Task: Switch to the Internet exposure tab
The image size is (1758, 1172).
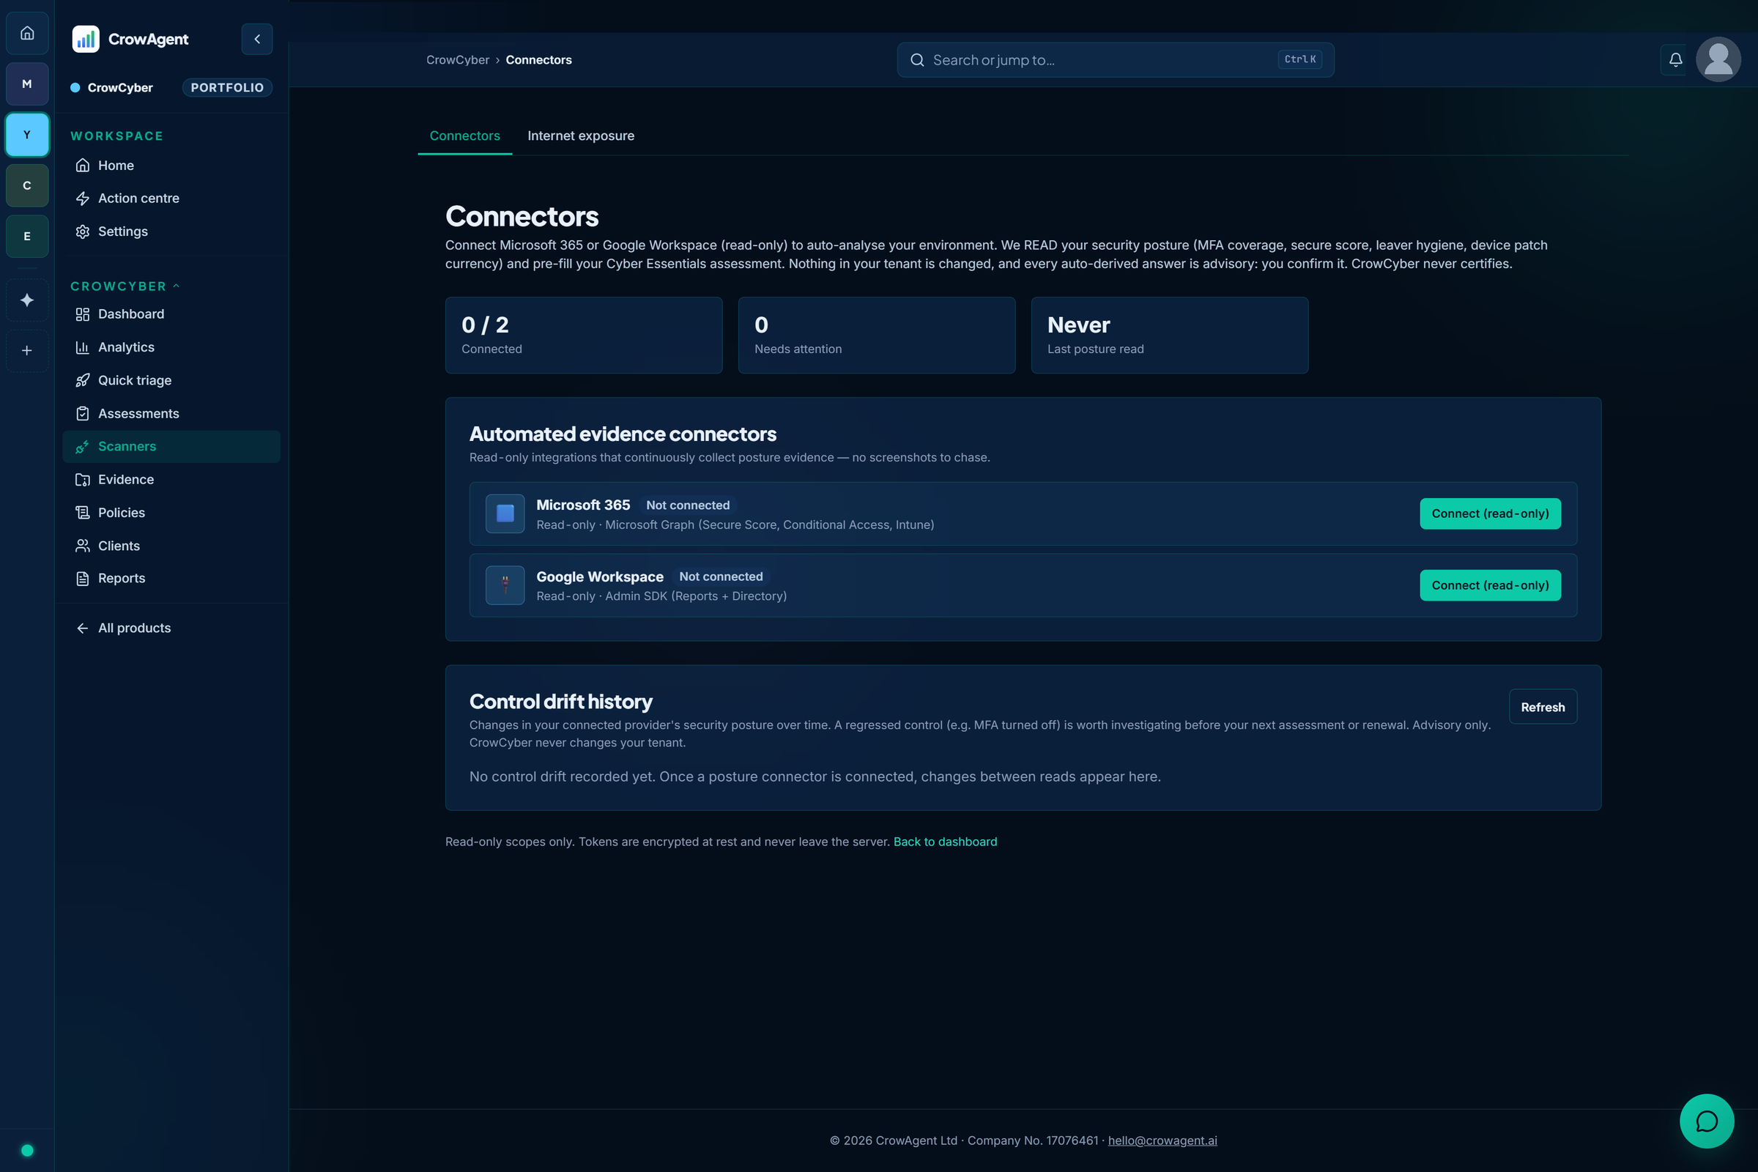Action: (581, 136)
